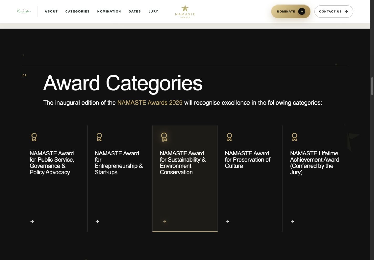Click gold arrow on Sustainability & Environment card
Screen dimensions: 374x260
point(165,222)
